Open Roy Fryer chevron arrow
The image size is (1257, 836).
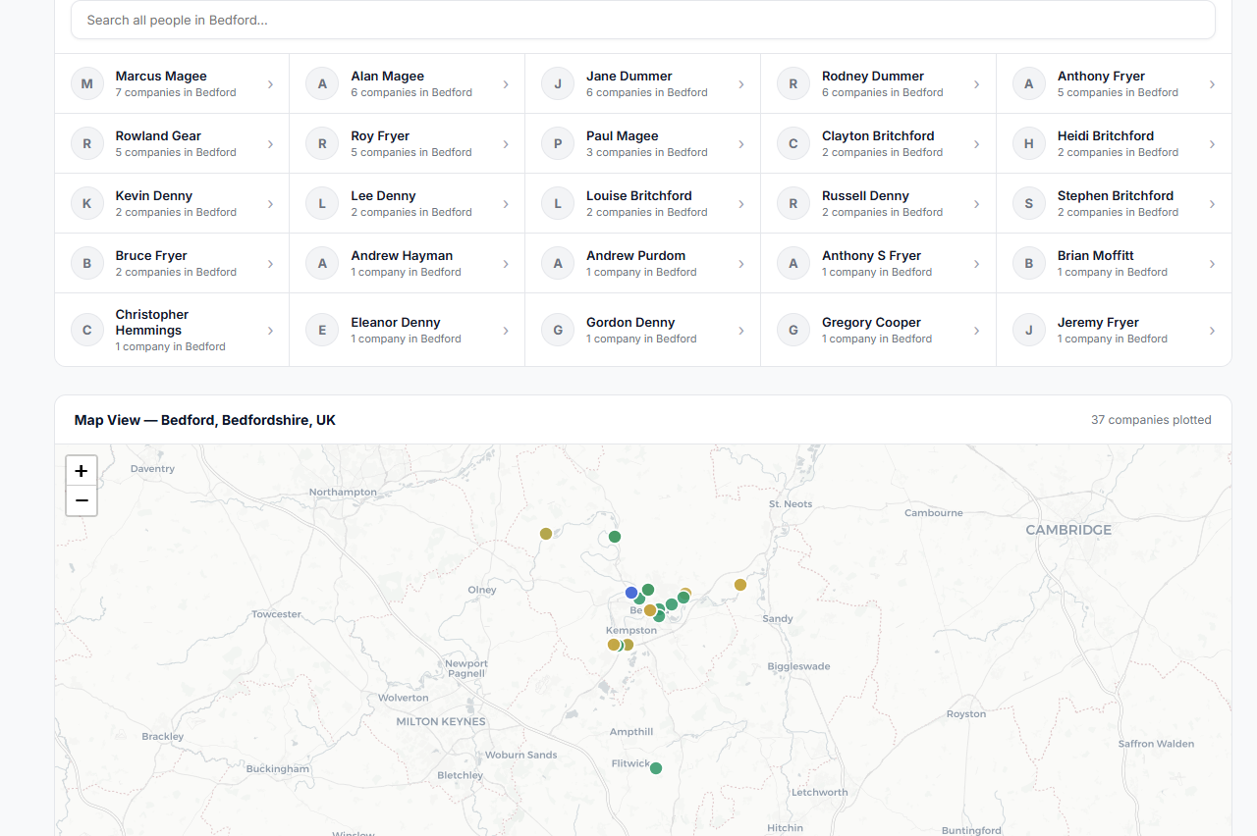[x=506, y=144]
